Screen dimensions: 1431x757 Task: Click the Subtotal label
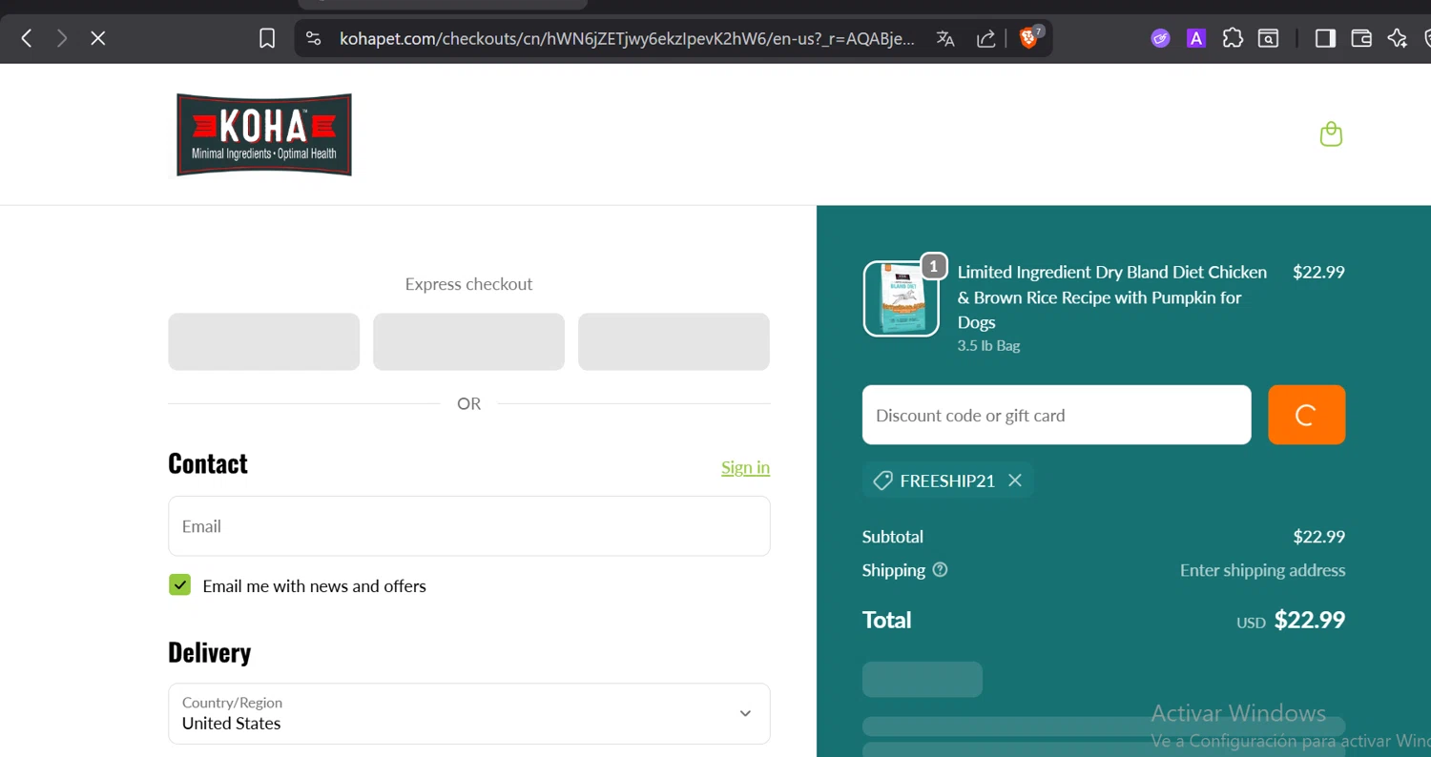pyautogui.click(x=893, y=537)
